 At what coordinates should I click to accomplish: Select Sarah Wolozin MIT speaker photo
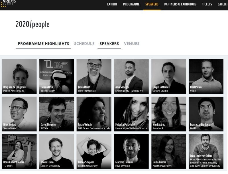point(94,114)
